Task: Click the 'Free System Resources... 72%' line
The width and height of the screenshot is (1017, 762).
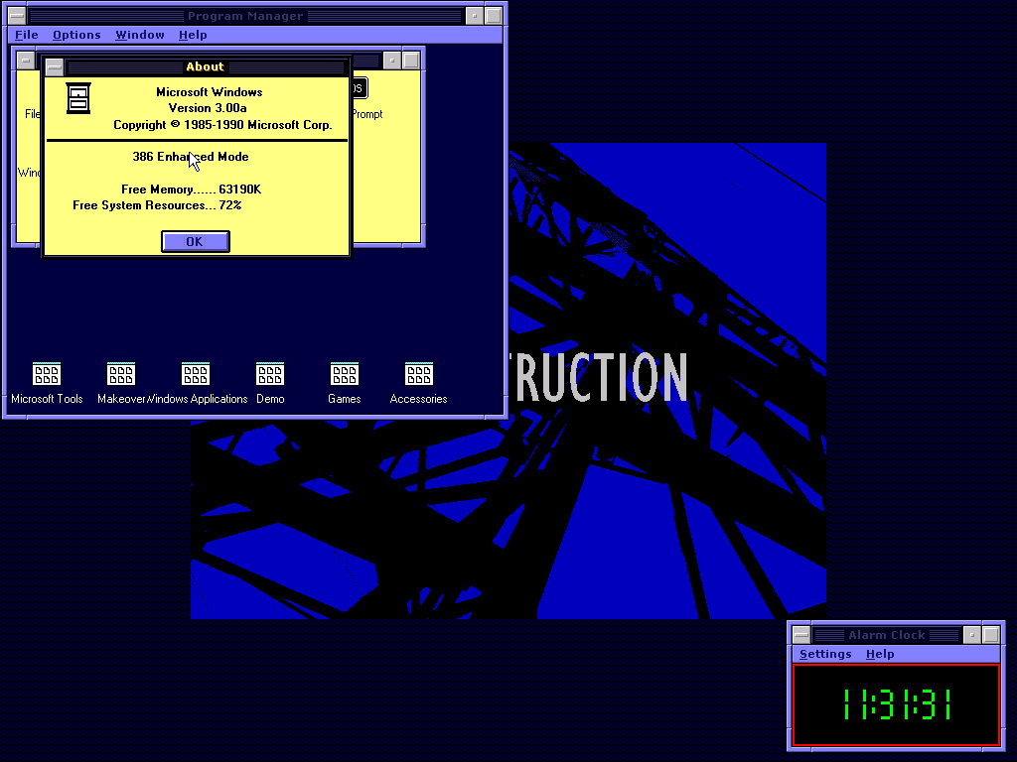Action: point(157,205)
